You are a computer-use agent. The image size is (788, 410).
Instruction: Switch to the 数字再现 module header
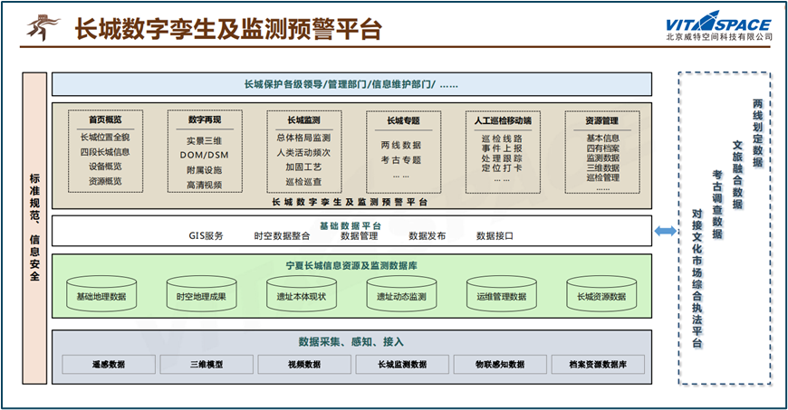click(204, 119)
